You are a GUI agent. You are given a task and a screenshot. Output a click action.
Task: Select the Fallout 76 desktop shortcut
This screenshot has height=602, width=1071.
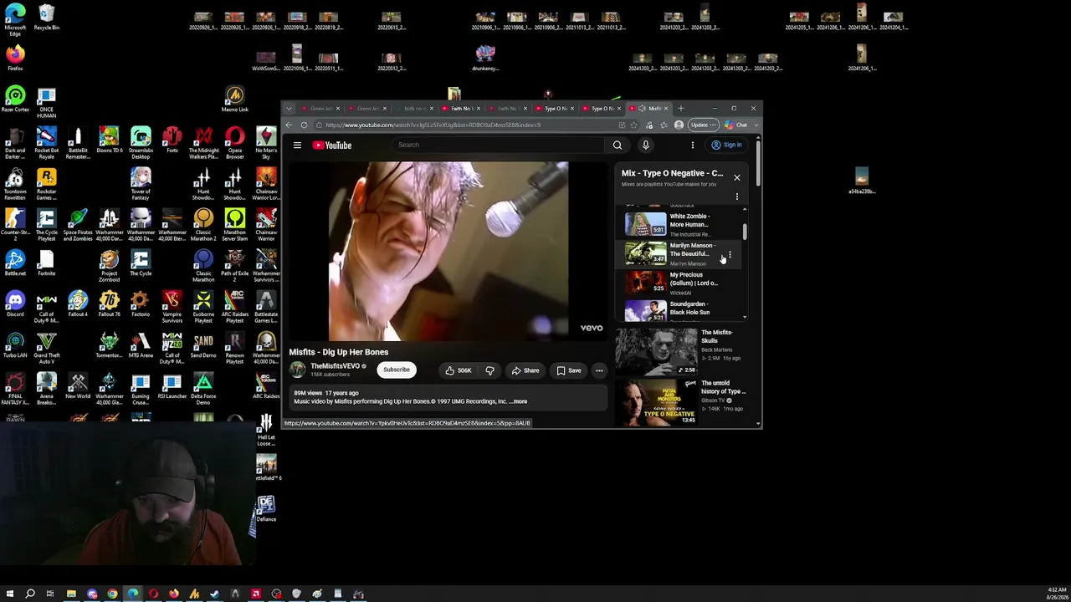(109, 304)
